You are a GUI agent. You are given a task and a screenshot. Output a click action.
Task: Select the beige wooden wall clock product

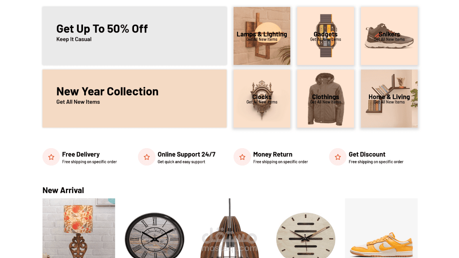[306, 235]
